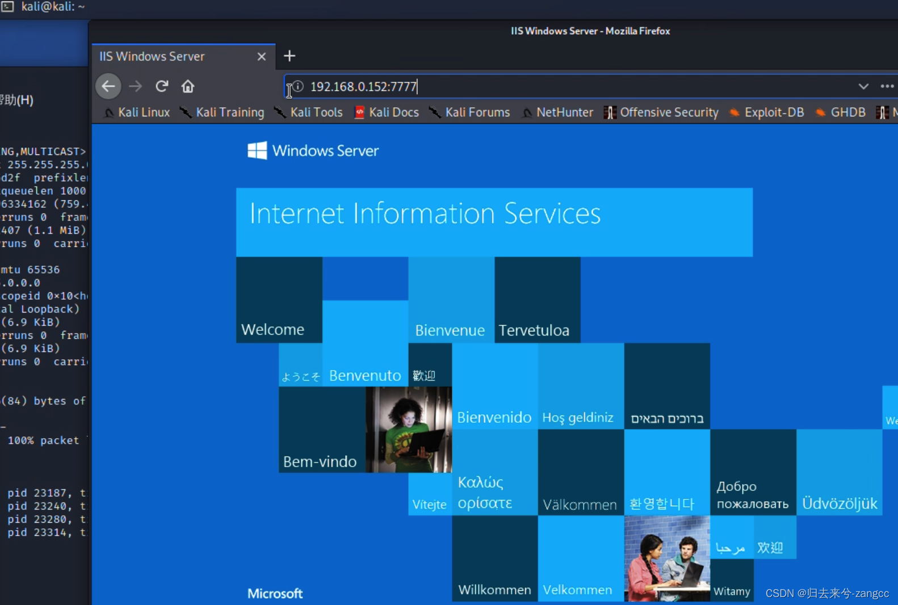Select the IIS Windows Server tab
The height and width of the screenshot is (605, 898).
click(x=184, y=56)
